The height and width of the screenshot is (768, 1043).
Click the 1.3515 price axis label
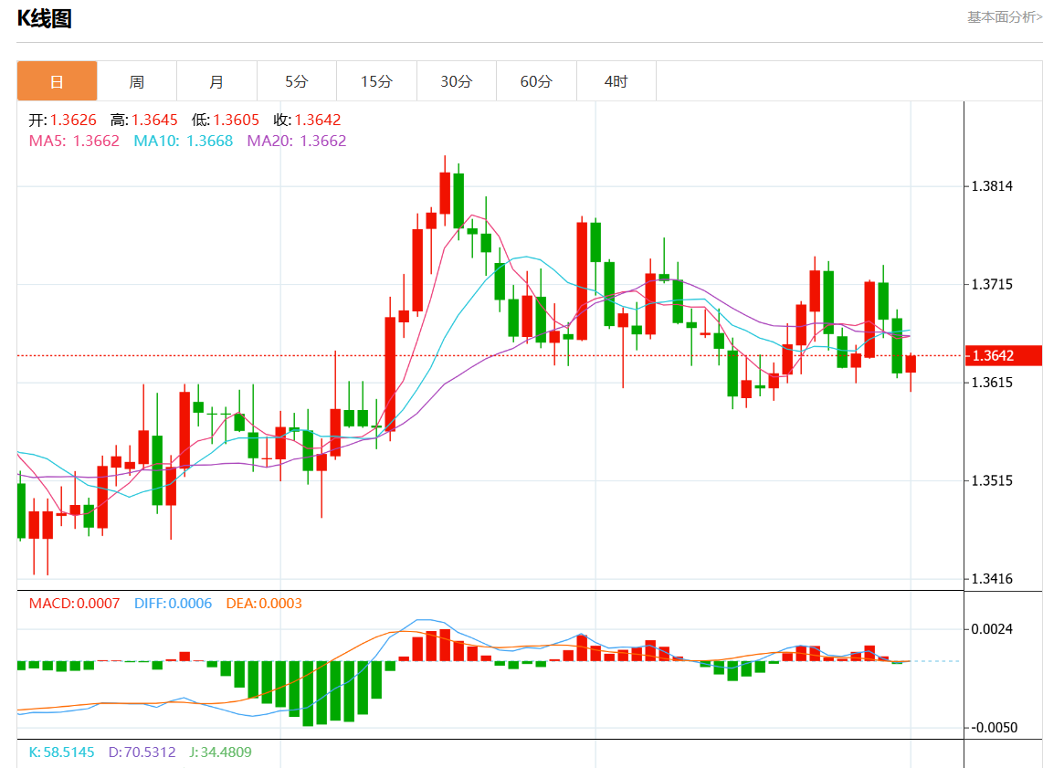(x=992, y=480)
